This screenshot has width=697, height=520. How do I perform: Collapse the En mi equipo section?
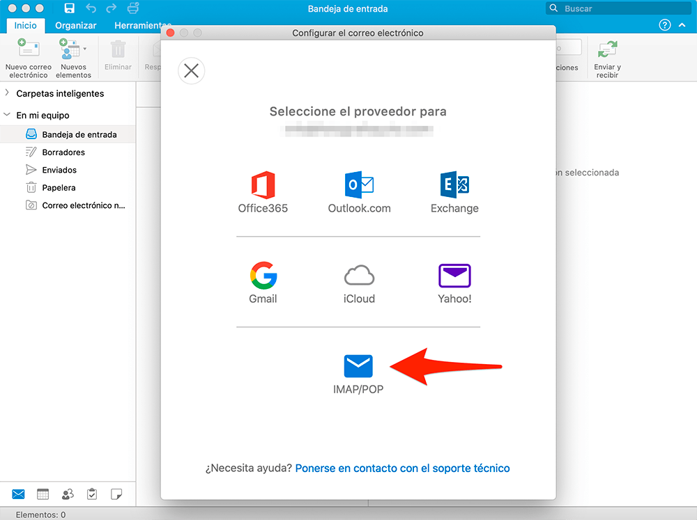(7, 115)
